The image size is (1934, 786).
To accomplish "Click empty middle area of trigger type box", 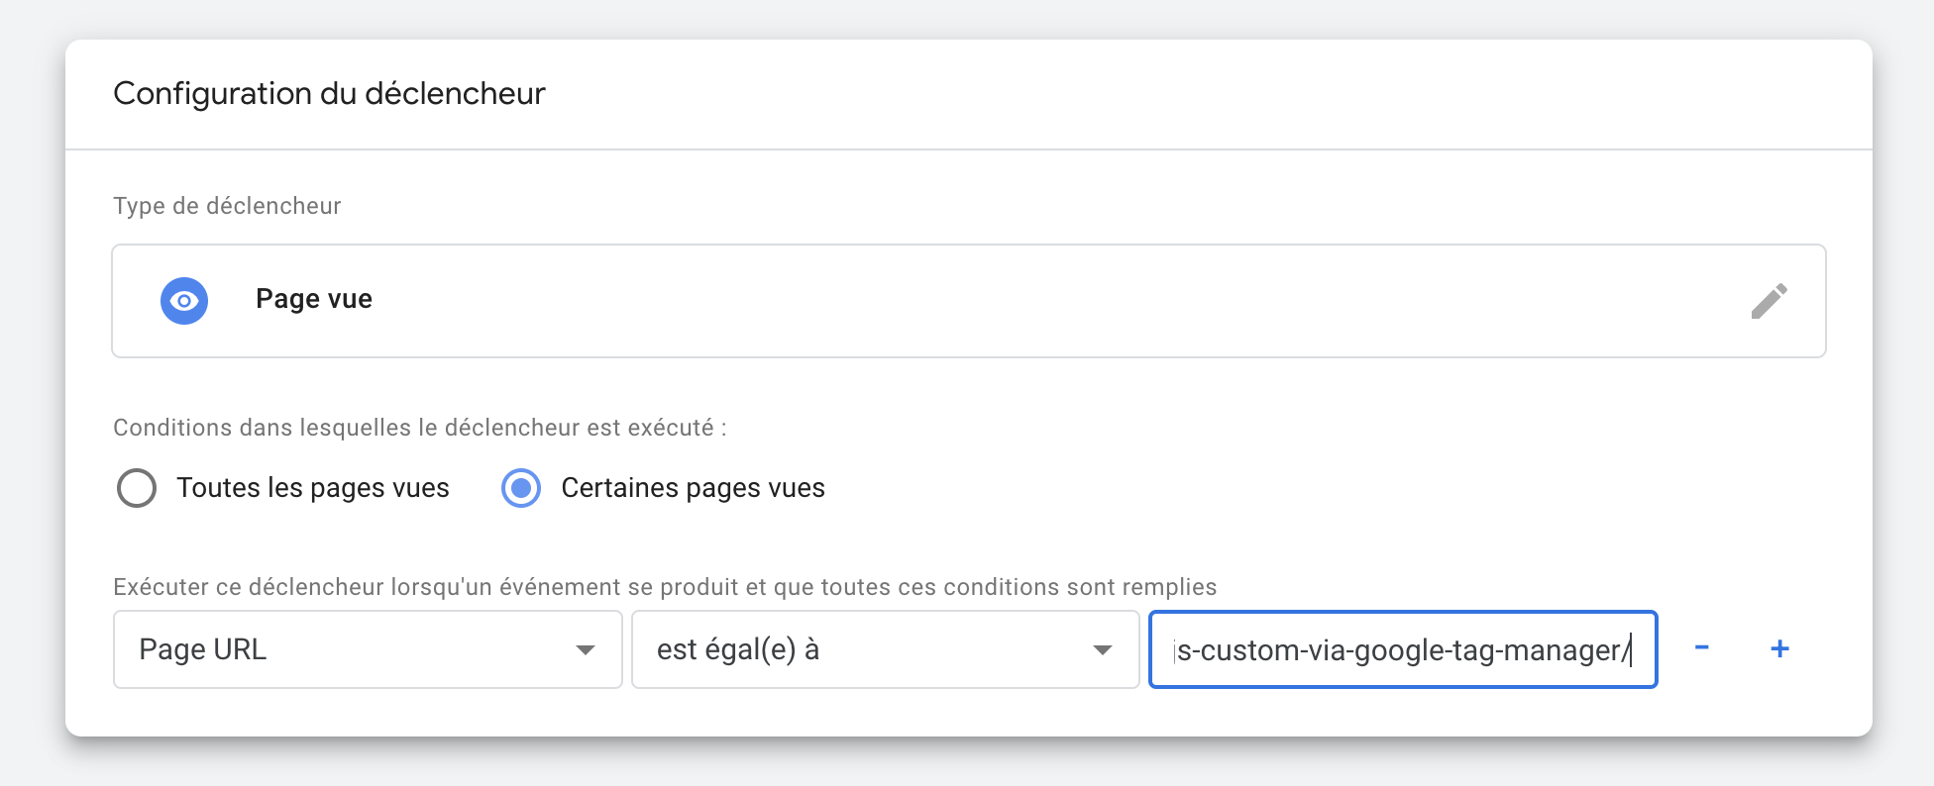I will 991,301.
